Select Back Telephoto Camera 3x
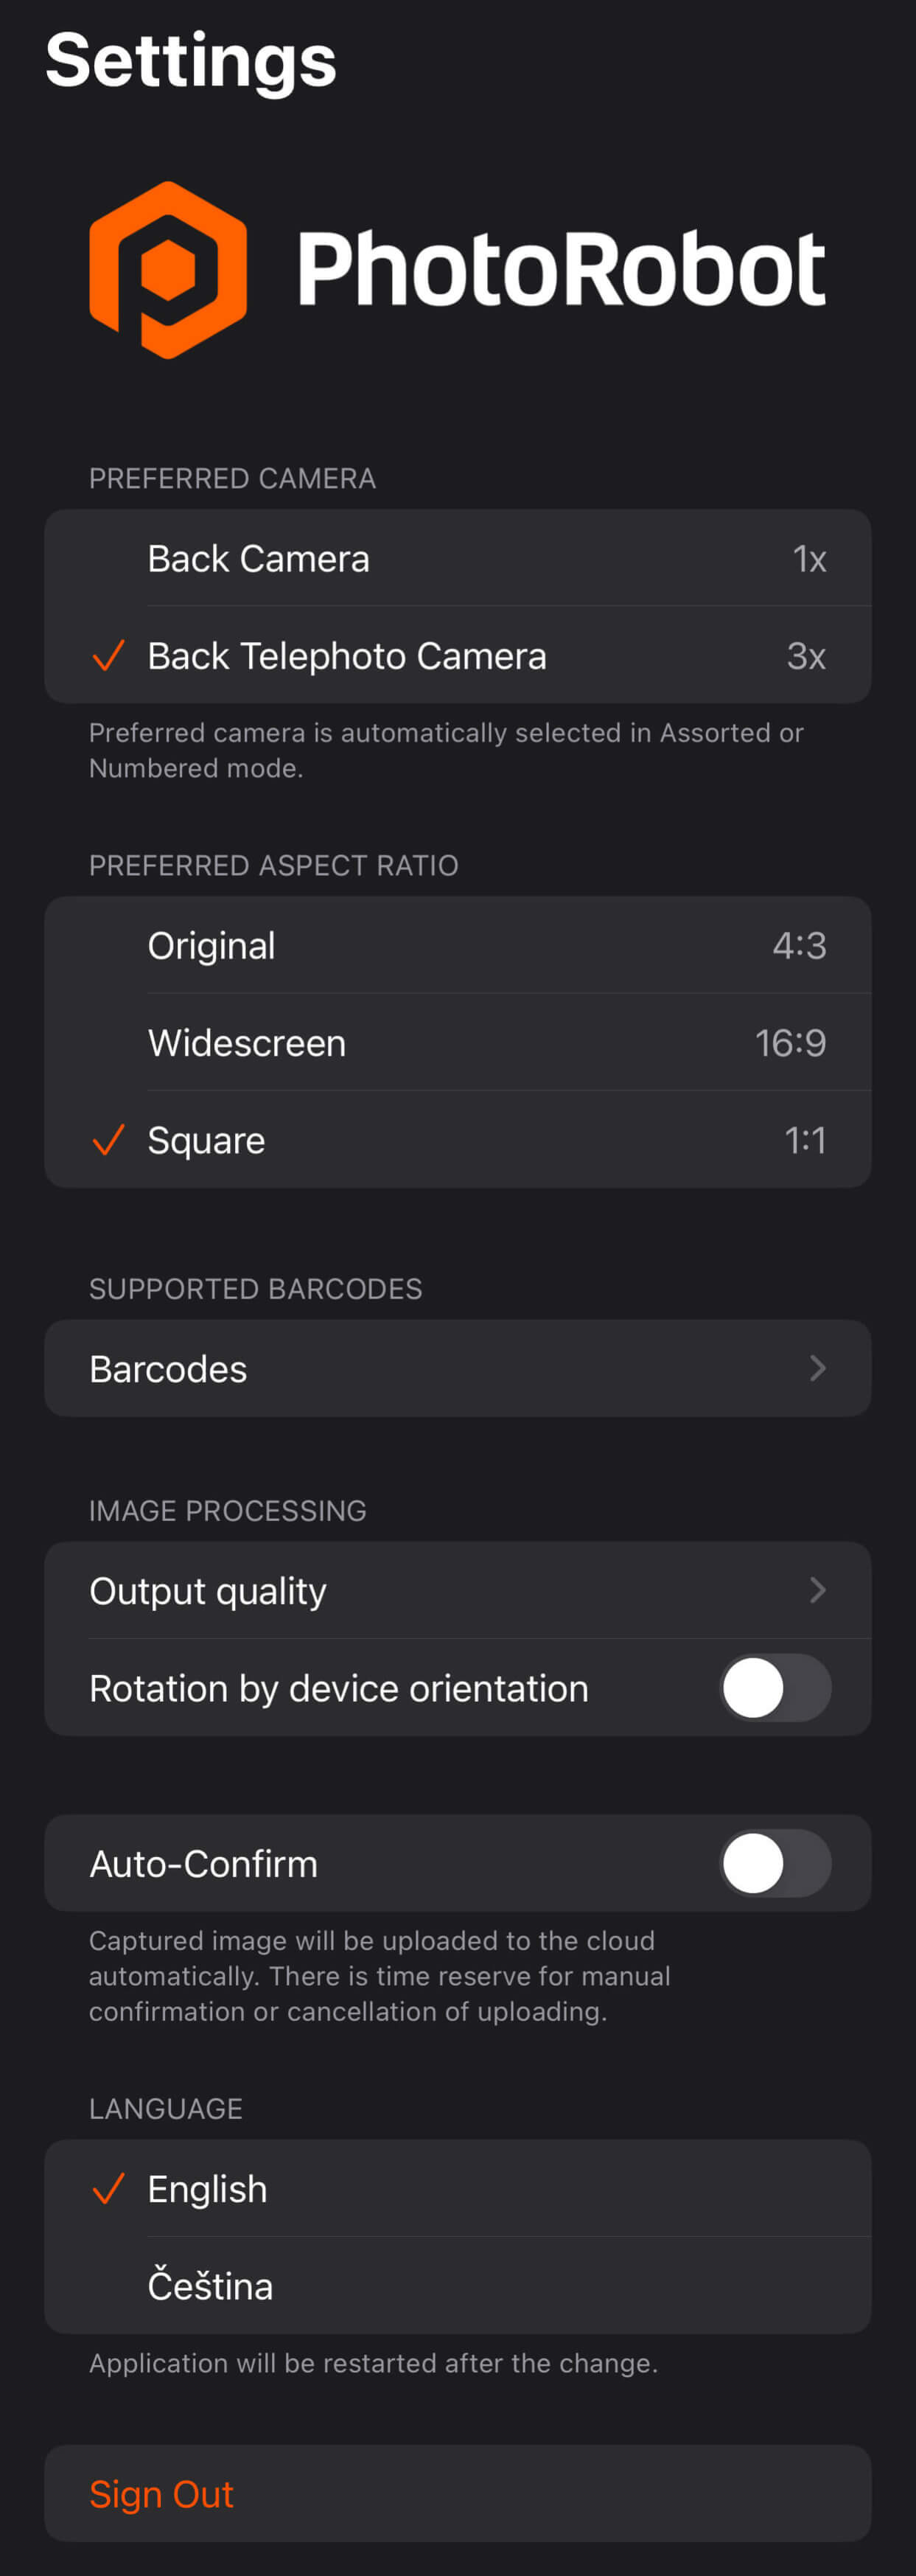Screen dimensions: 916x2576 coord(457,657)
